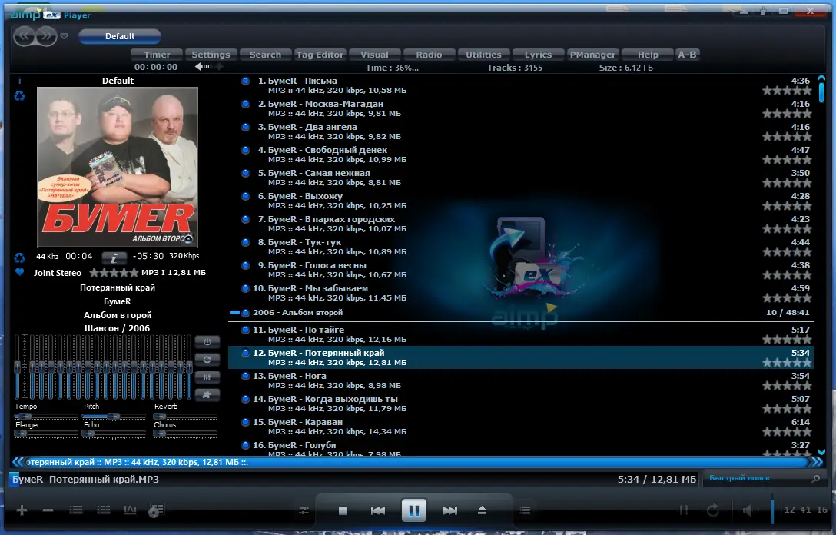Open equalizer presets sliders button
This screenshot has height=535, width=836.
click(x=207, y=377)
